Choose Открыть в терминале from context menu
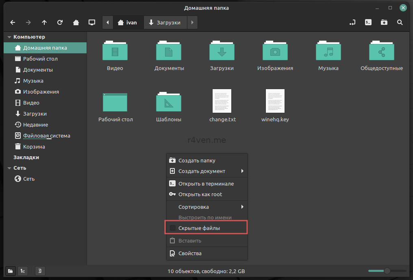 tap(206, 184)
